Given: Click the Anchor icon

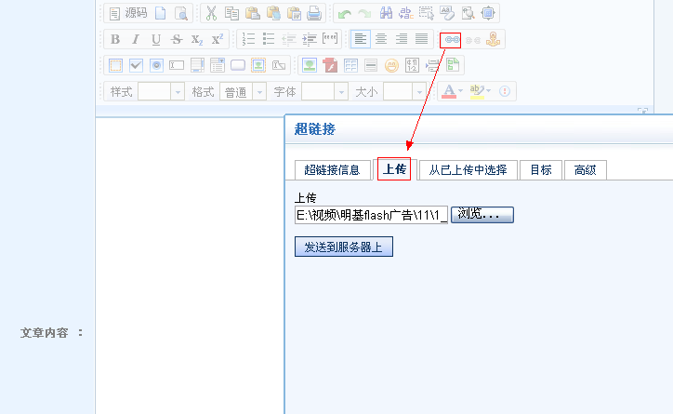Looking at the screenshot, I should point(494,39).
